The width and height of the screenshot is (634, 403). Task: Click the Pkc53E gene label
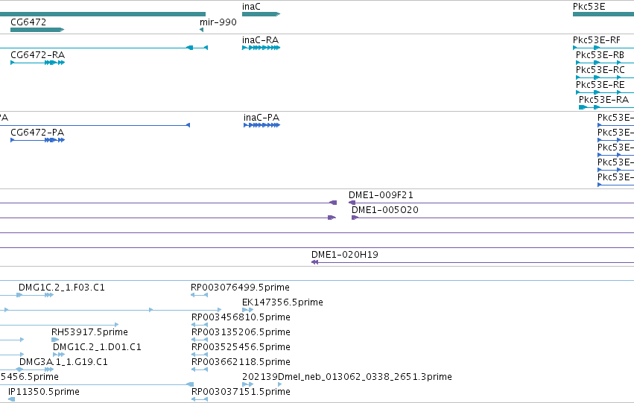[589, 7]
